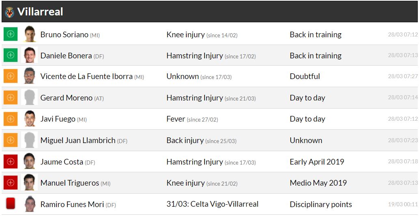Viewport: 419px width, 216px height.
Task: Click red card icon beside Ramiro Funes Mori
Action: point(11,203)
